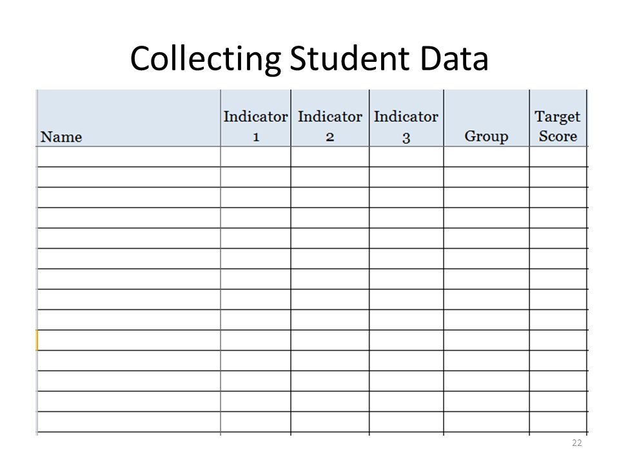Click the Collecting Student Data title
619x464 pixels.
pyautogui.click(x=309, y=59)
